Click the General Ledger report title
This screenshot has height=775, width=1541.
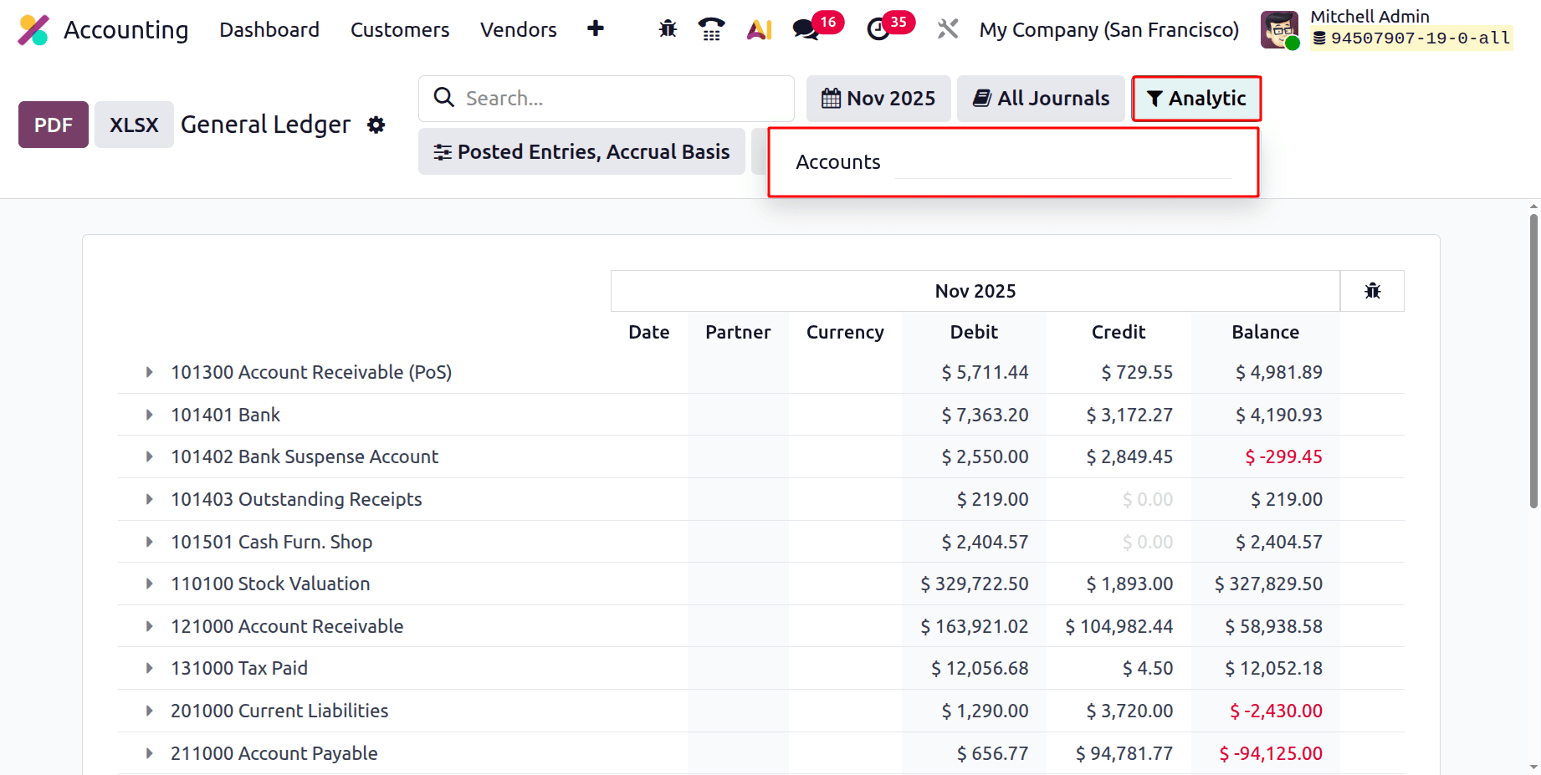[265, 125]
